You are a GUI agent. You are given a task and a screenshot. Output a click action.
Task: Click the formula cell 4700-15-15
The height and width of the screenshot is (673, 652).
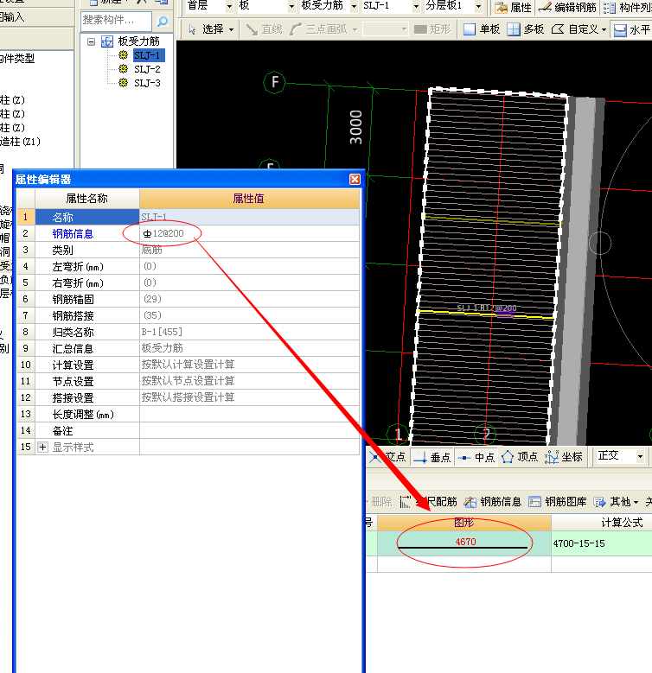point(601,543)
